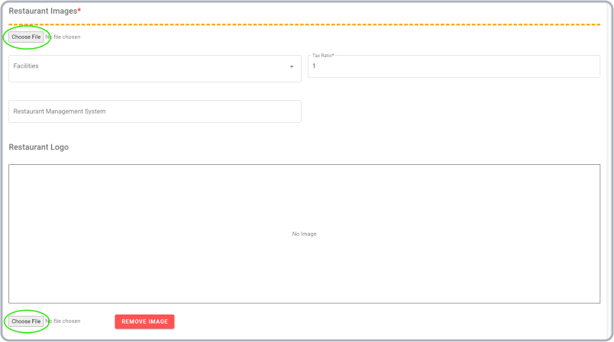Click the Tax Ratio floating label
The width and height of the screenshot is (614, 342).
322,56
